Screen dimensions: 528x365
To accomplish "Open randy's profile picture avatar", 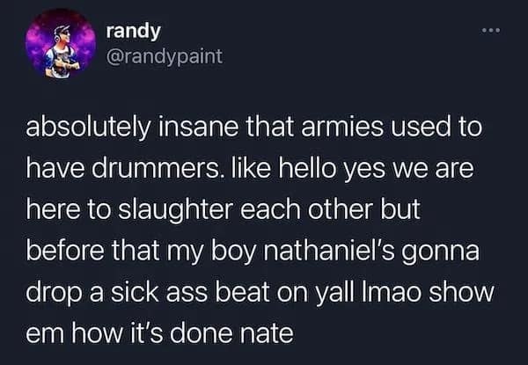I will tap(61, 43).
